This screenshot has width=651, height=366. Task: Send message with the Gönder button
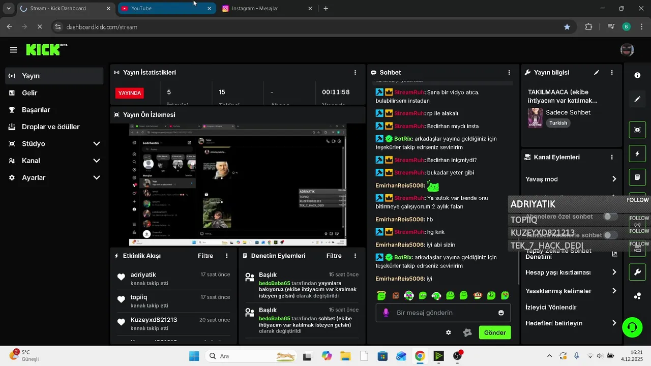pyautogui.click(x=495, y=332)
